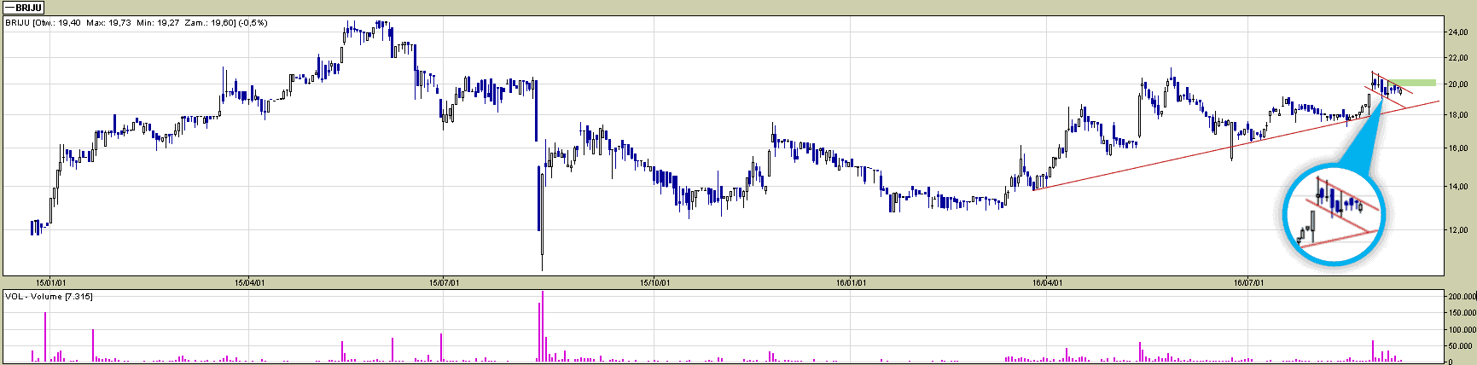Click the tallest magenta volume bar
This screenshot has width=1477, height=365.
tap(542, 326)
